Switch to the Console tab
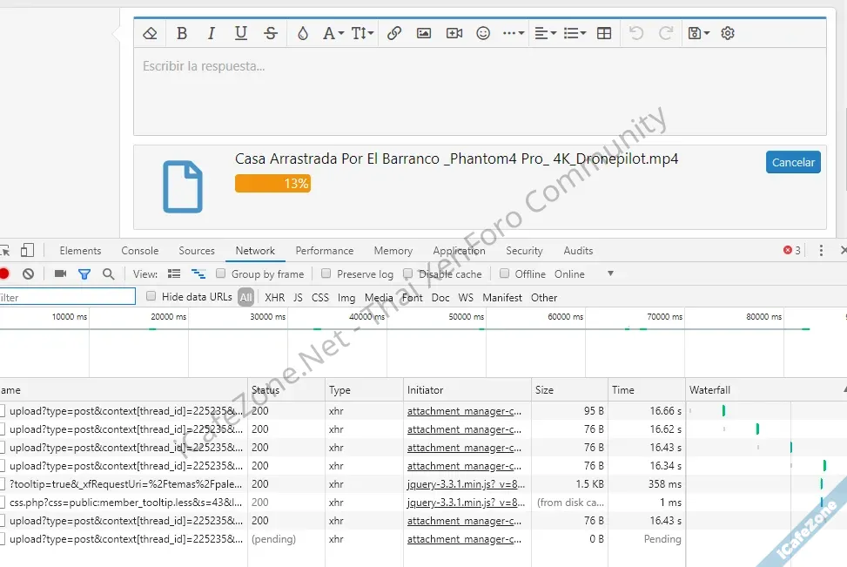The image size is (847, 567). 139,251
